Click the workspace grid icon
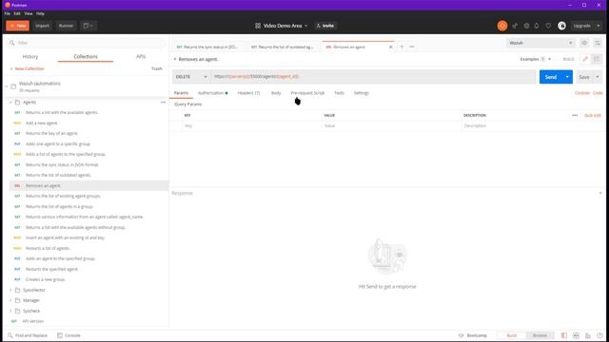The image size is (609, 342). 258,26
